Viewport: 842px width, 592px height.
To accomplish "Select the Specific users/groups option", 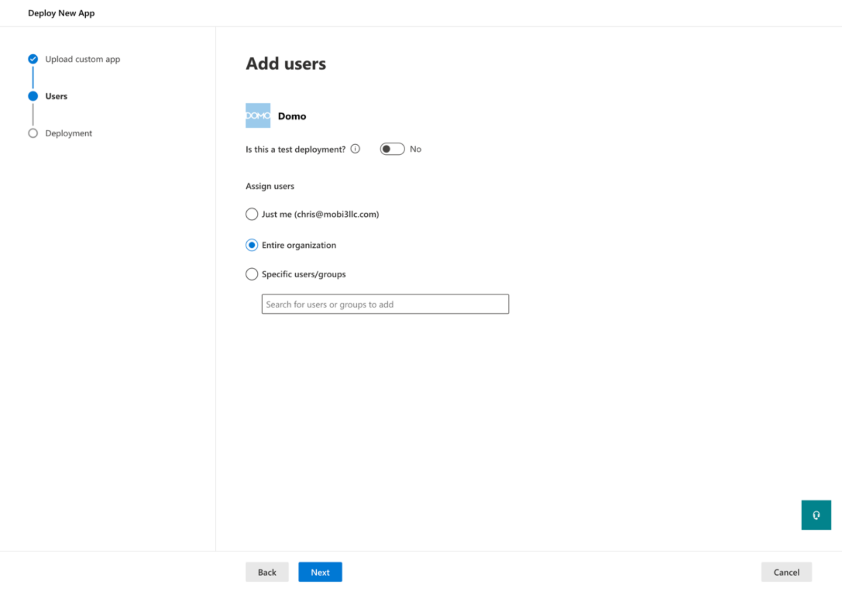I will pos(252,274).
